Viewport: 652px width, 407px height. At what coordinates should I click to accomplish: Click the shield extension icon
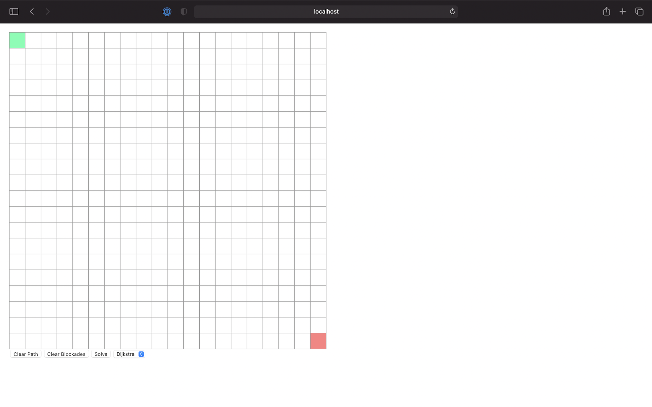pyautogui.click(x=183, y=12)
